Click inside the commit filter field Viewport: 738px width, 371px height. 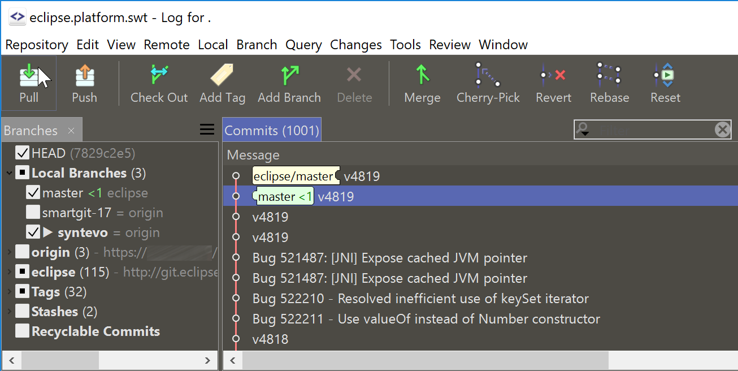pos(650,130)
